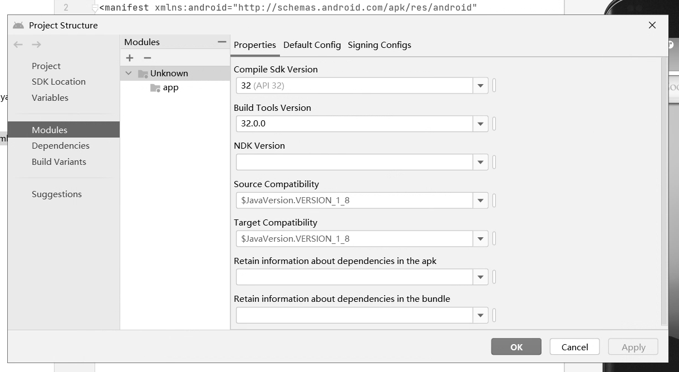The width and height of the screenshot is (679, 372).
Task: Select Dependencies in the sidebar
Action: point(61,145)
